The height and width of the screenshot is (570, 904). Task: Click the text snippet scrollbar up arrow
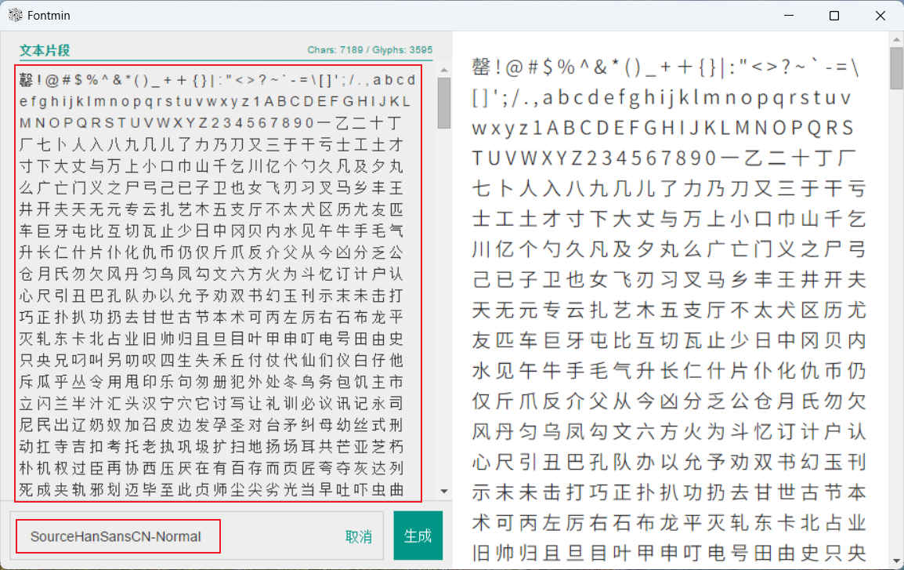point(444,71)
